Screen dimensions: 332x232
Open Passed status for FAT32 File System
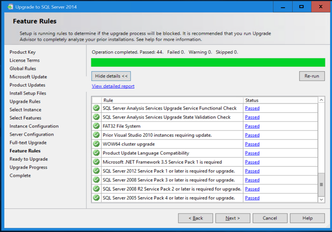[x=252, y=126]
